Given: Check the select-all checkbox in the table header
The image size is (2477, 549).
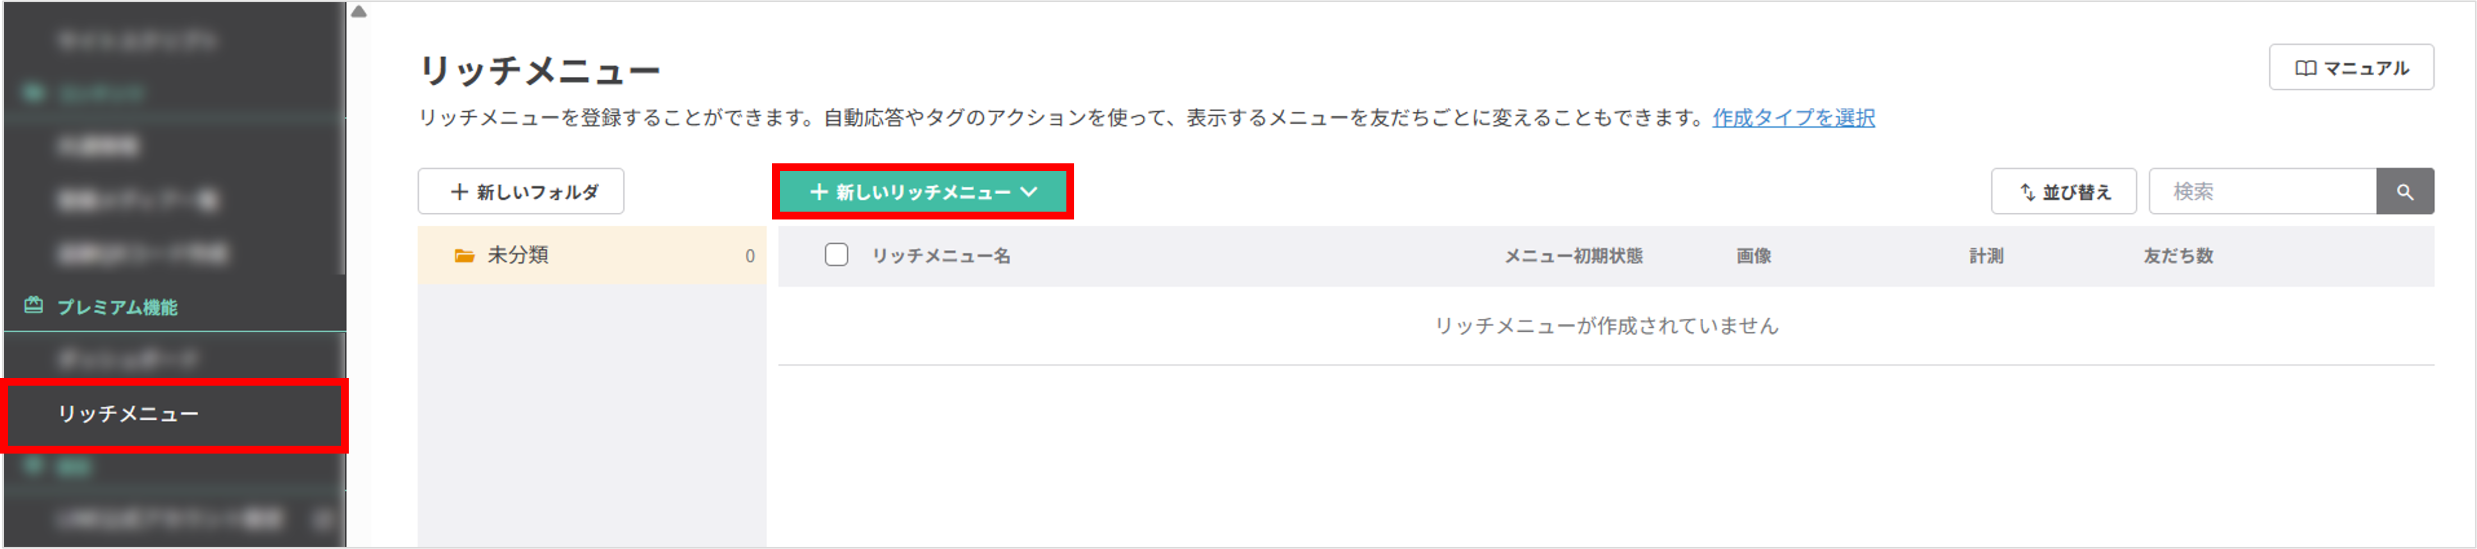Looking at the screenshot, I should point(836,255).
